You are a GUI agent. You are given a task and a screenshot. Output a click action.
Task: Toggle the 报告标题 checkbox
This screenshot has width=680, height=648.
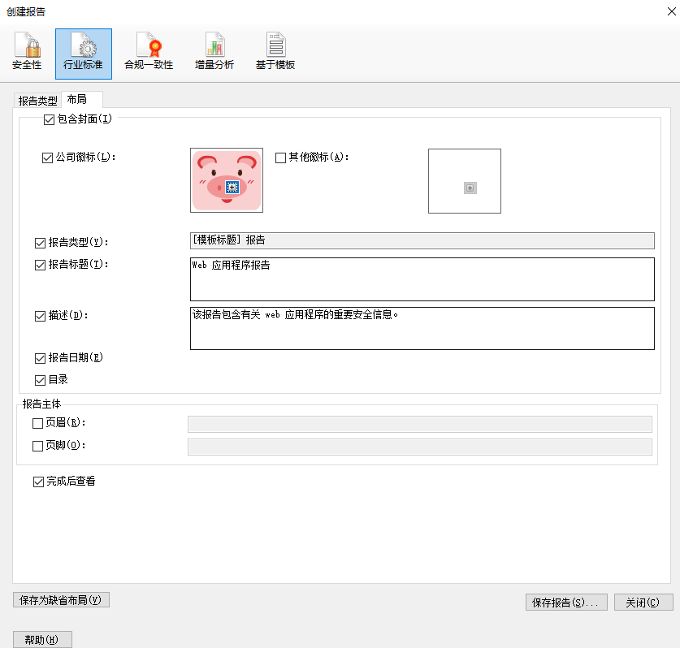tap(40, 265)
